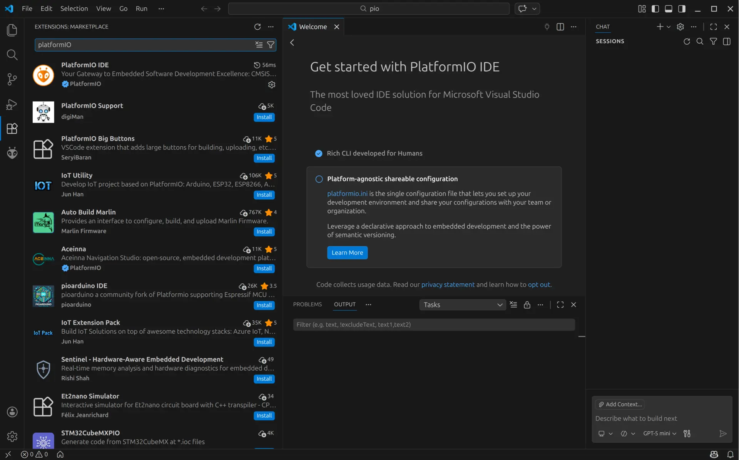Toggle the Rich CLI completed checkmark
739x460 pixels.
pyautogui.click(x=319, y=153)
